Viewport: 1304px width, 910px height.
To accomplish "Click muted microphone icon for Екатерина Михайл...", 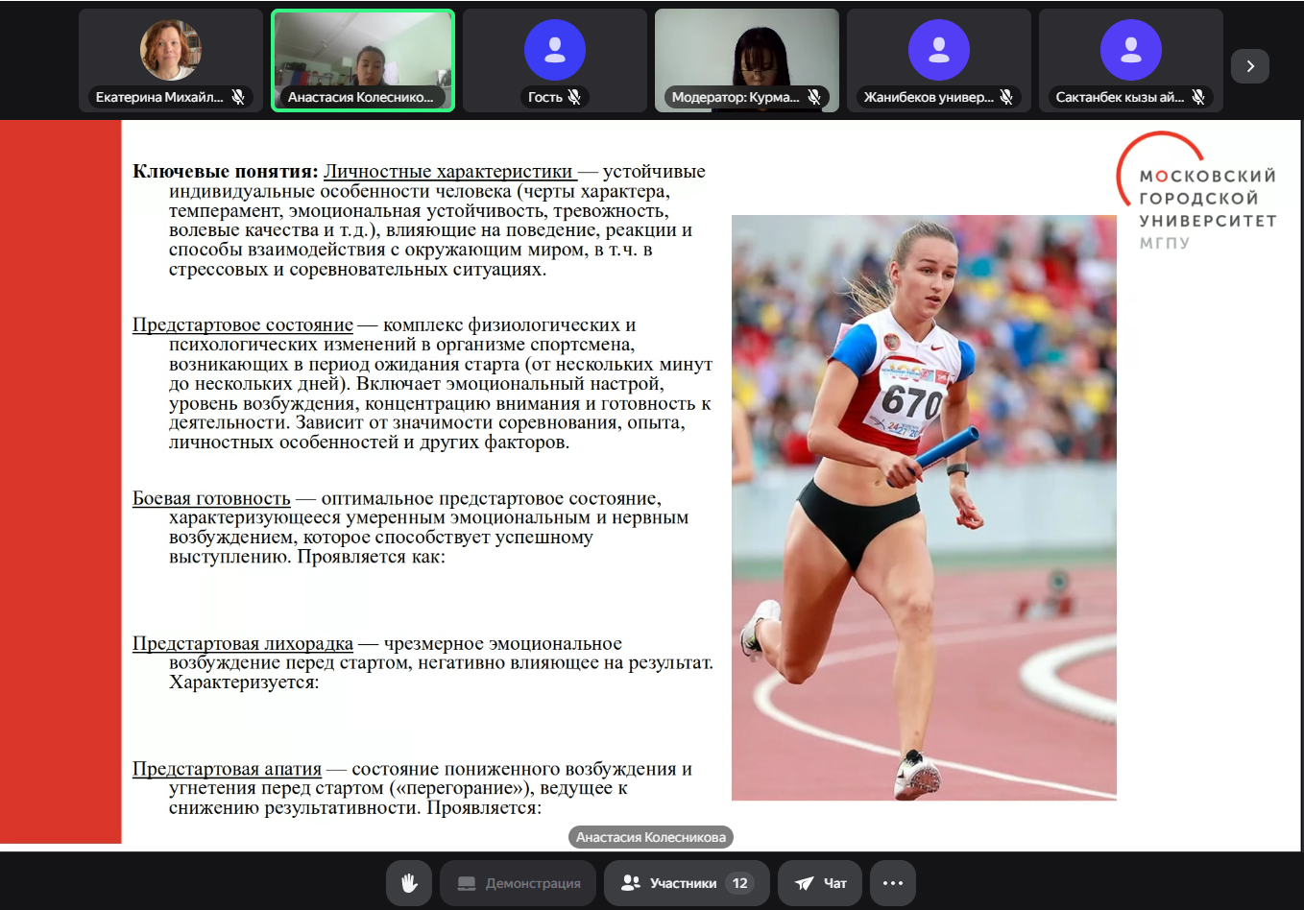I will pos(238,97).
